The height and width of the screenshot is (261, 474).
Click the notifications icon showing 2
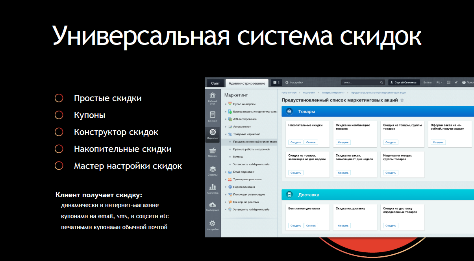[x=276, y=82]
